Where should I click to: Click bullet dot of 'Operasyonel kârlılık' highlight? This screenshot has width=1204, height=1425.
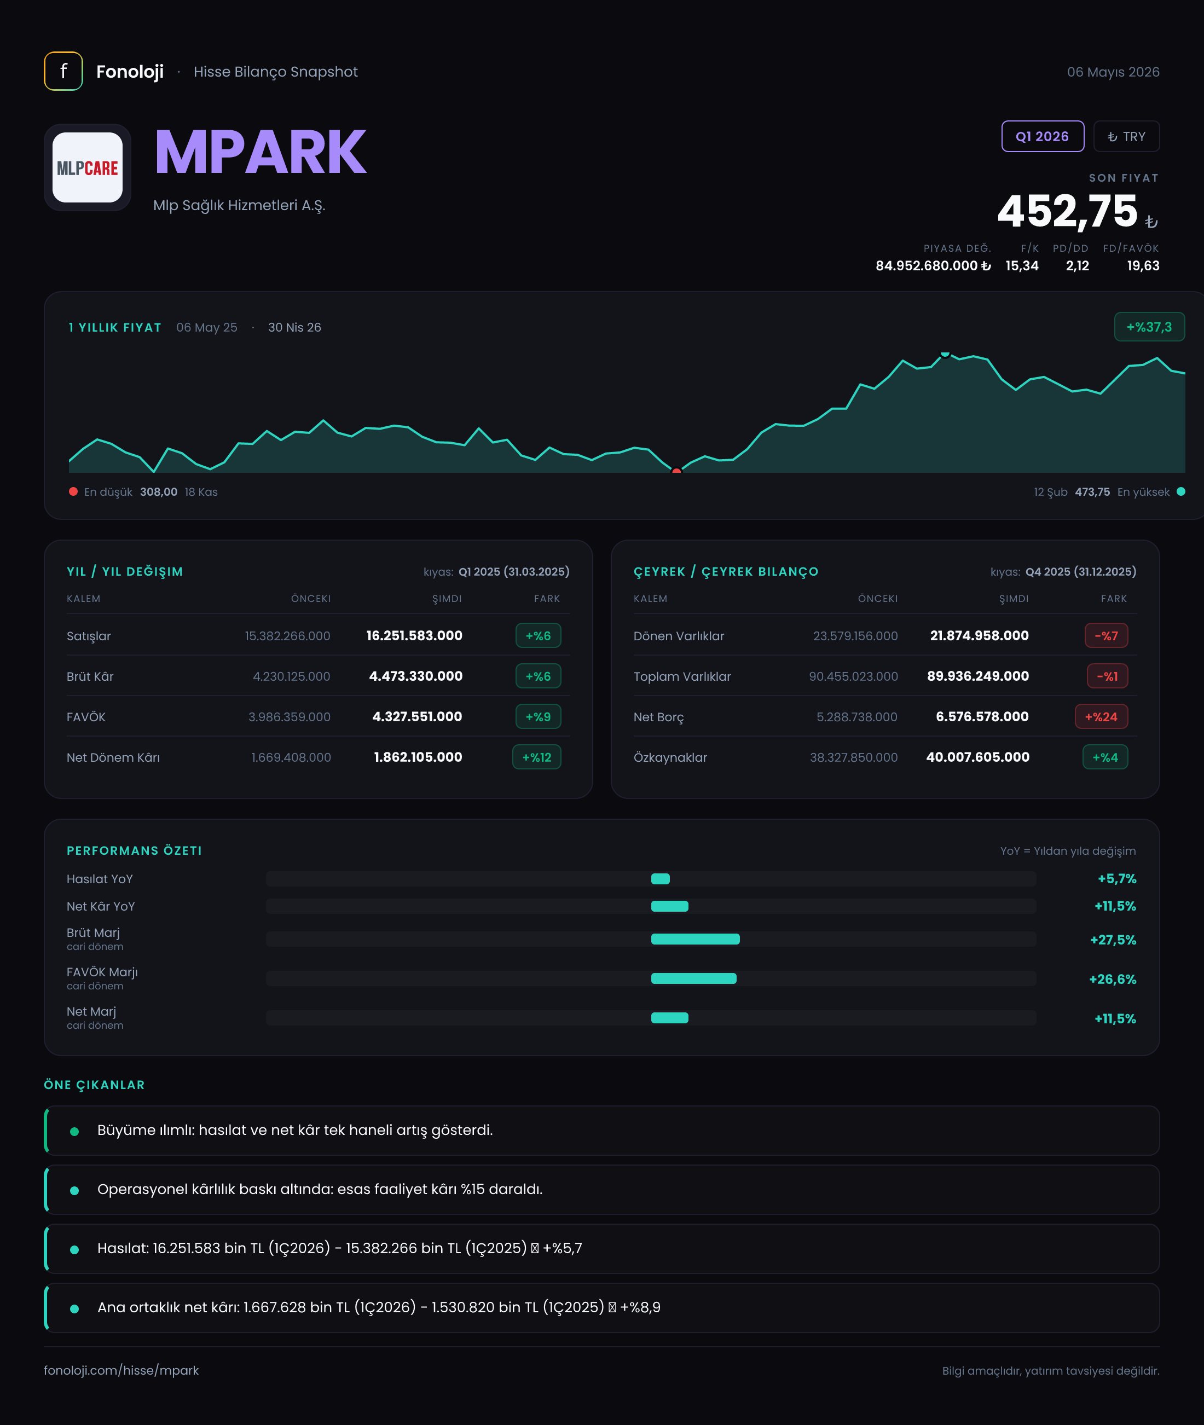point(74,1190)
